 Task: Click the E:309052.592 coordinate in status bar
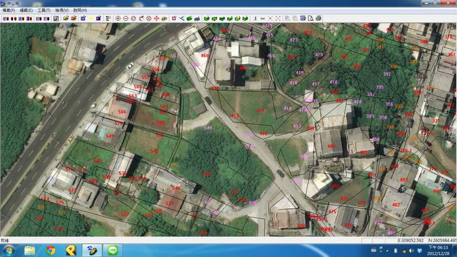click(411, 240)
